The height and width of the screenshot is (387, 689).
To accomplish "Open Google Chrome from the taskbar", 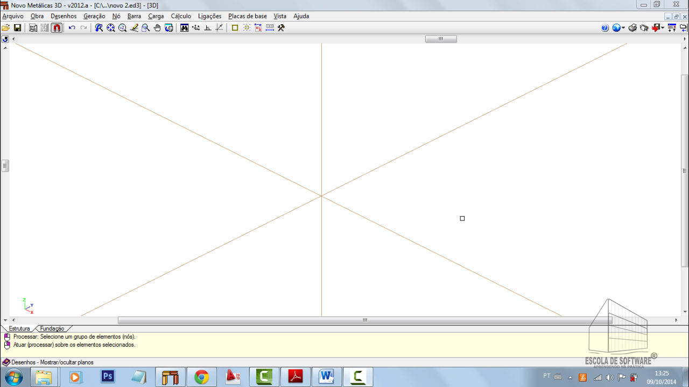I will click(x=202, y=377).
